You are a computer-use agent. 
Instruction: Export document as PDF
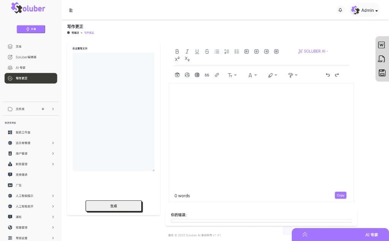click(381, 59)
